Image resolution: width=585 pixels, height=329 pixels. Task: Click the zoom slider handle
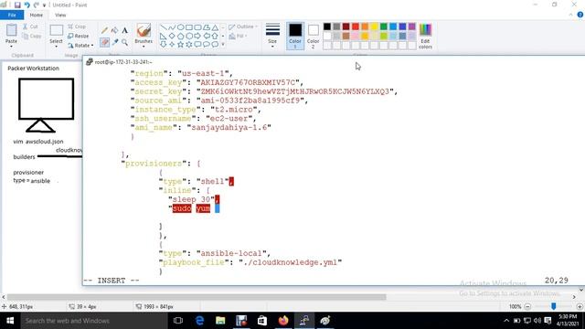tap(554, 306)
